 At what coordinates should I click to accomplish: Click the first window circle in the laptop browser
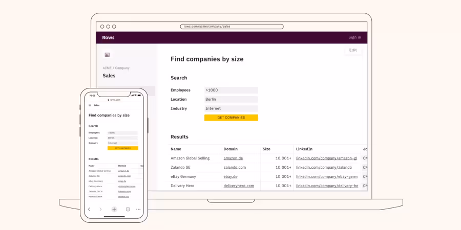pos(102,27)
